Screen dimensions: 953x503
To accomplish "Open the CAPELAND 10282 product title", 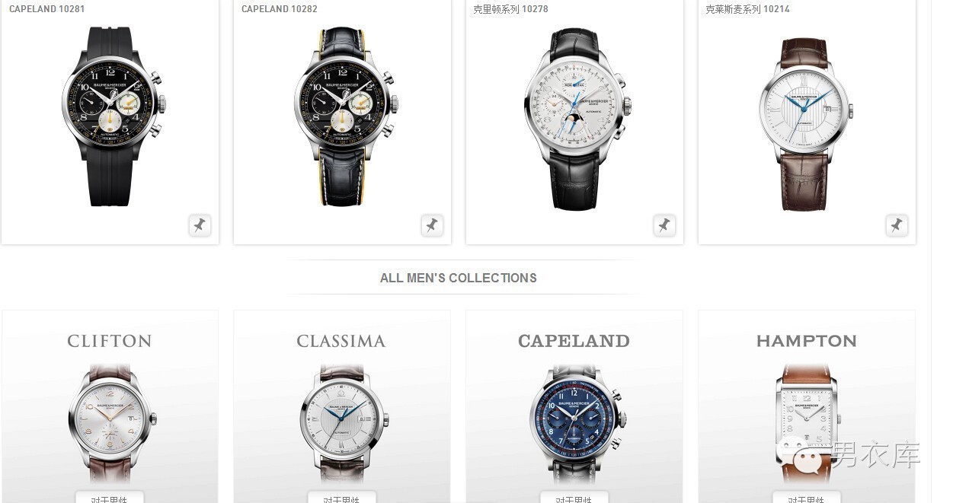I will tap(280, 9).
